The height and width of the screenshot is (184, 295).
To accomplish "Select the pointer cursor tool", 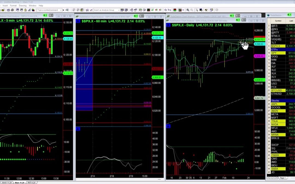I will 197,10.
